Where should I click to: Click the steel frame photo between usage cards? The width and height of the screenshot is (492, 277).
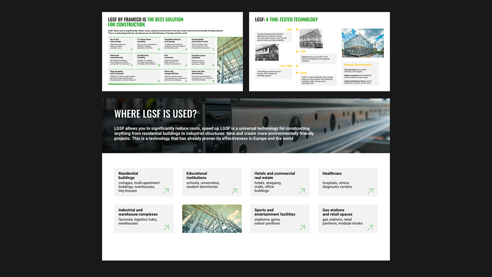point(212,219)
